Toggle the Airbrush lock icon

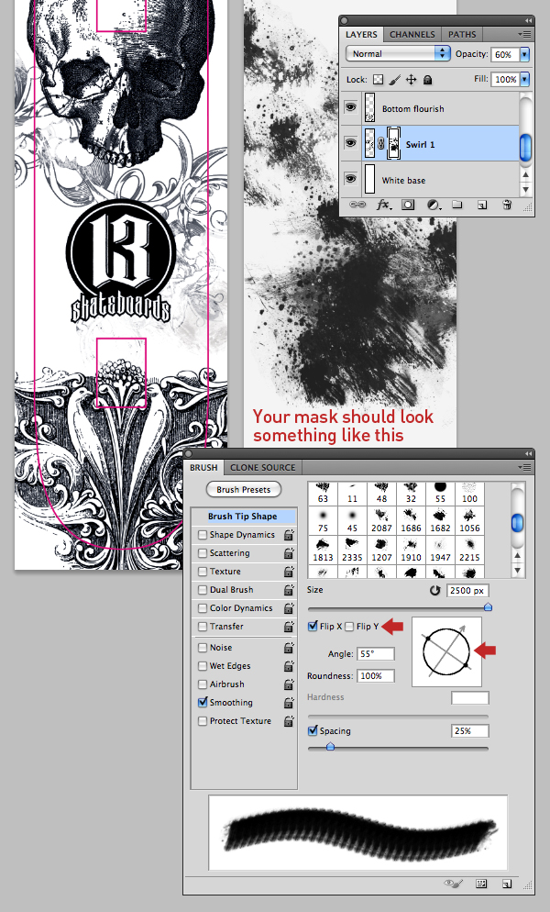(289, 684)
